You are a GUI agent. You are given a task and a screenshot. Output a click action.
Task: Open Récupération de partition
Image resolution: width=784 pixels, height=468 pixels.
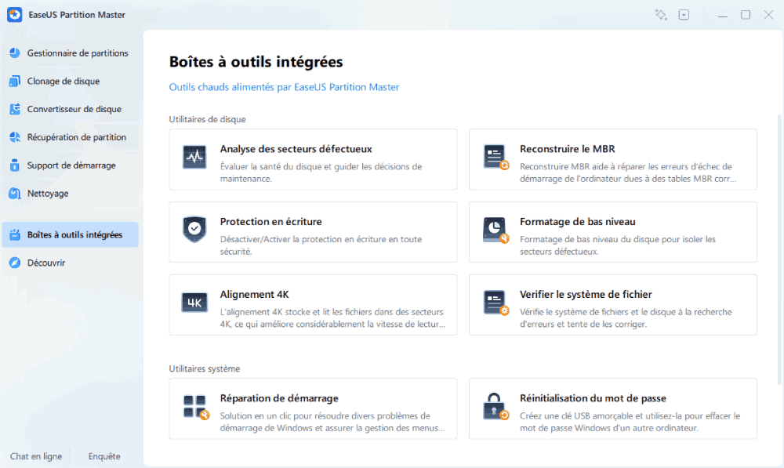pyautogui.click(x=70, y=137)
